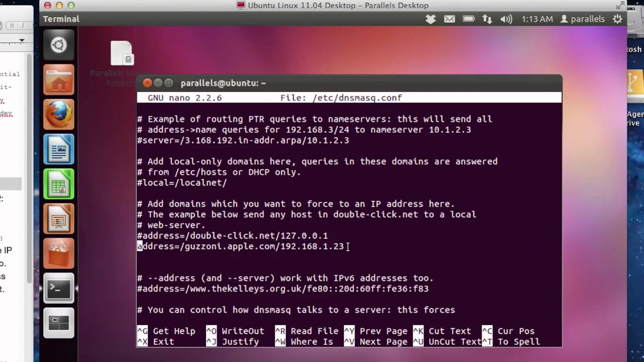The width and height of the screenshot is (644, 362).
Task: Open Ubuntu Software Center bag icon
Action: click(58, 253)
